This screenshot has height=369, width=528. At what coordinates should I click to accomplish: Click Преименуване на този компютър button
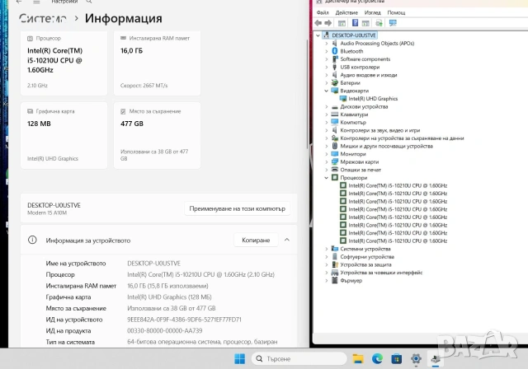237,208
